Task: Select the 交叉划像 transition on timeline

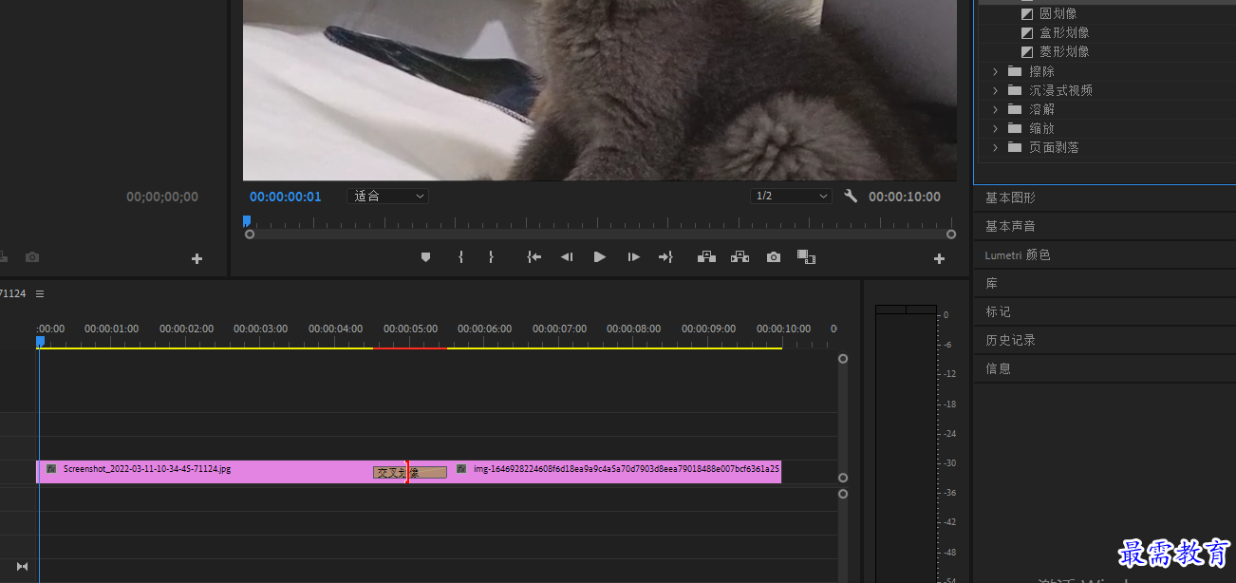Action: pyautogui.click(x=409, y=472)
